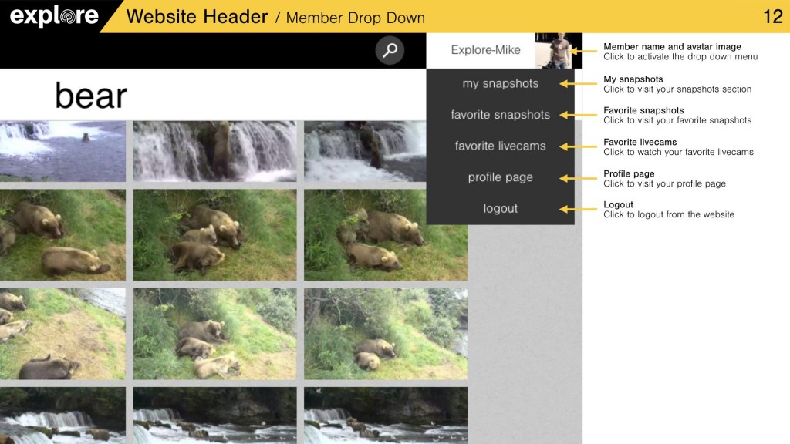This screenshot has height=444, width=790.
Task: View third-row middle snapshot of bear family
Action: pos(214,334)
